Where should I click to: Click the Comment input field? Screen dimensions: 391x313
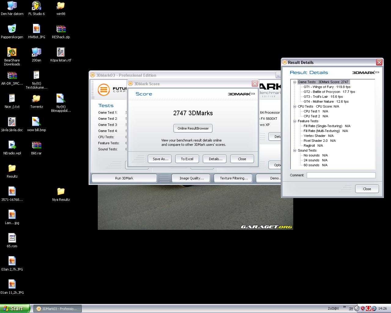tap(341, 175)
